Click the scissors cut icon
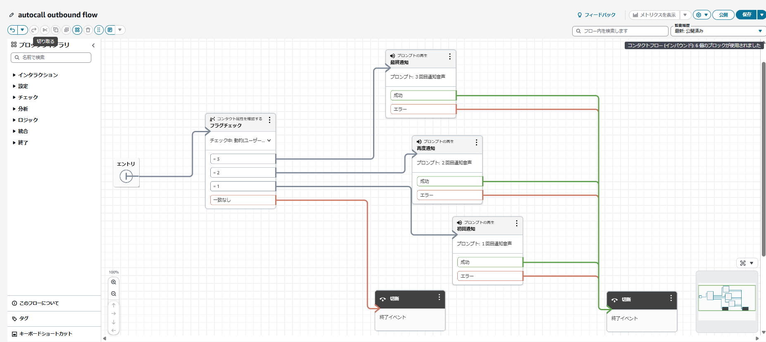The height and width of the screenshot is (342, 766). coord(45,30)
